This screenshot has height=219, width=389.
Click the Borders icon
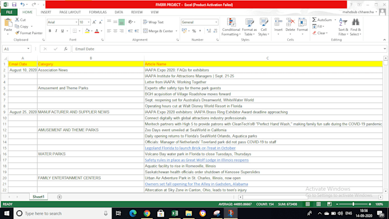[x=75, y=31]
